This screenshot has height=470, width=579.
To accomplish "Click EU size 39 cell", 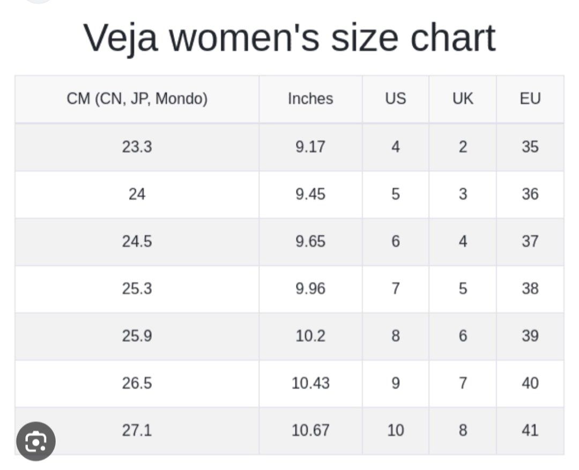I will [530, 336].
